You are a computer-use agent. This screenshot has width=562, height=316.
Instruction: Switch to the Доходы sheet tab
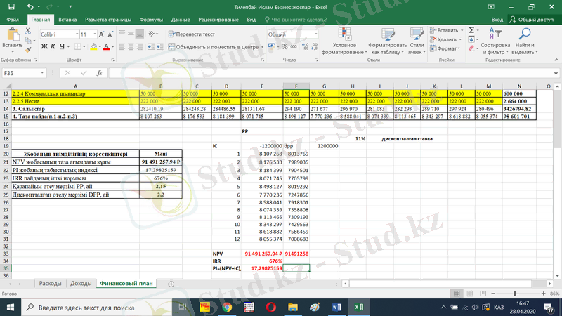pos(81,283)
